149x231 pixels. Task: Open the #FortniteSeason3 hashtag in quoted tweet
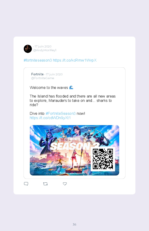[x=61, y=113]
